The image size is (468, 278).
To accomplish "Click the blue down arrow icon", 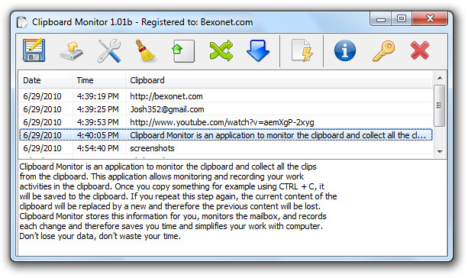I will click(258, 50).
